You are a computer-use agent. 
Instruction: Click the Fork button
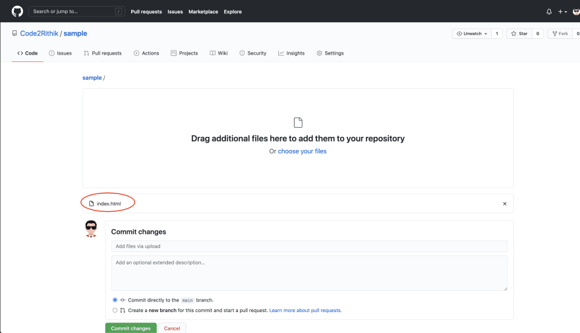pyautogui.click(x=560, y=34)
